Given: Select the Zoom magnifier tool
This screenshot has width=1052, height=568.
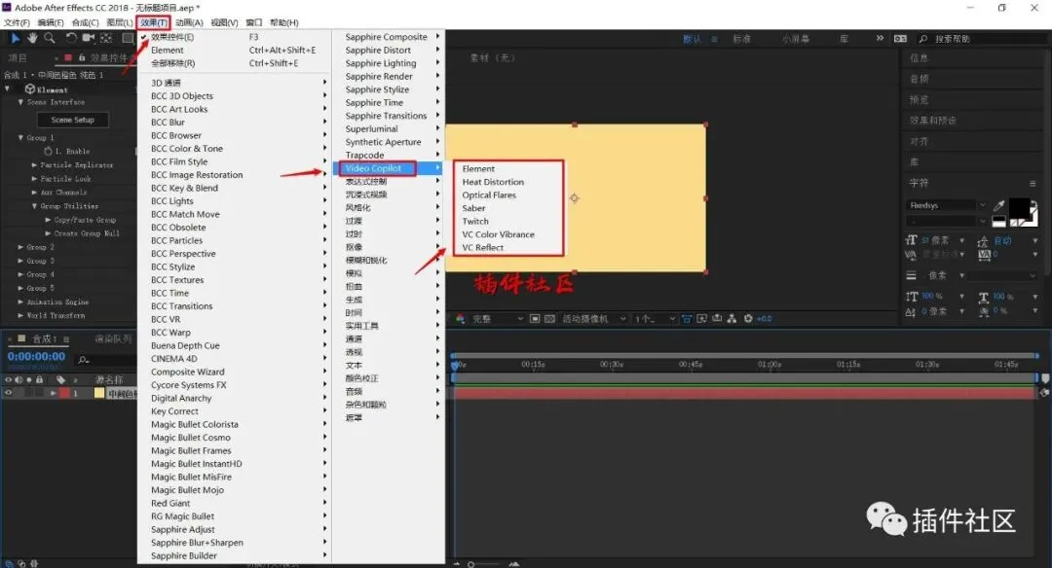Looking at the screenshot, I should 49,38.
